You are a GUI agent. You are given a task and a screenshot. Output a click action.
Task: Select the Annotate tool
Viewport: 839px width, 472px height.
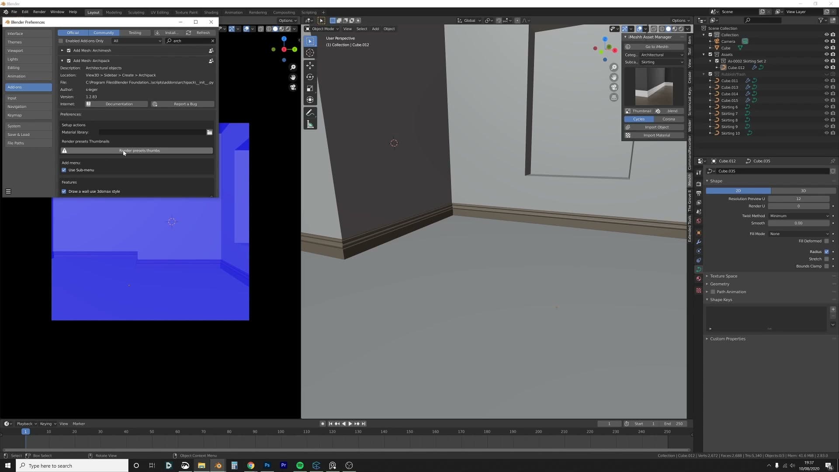[310, 113]
